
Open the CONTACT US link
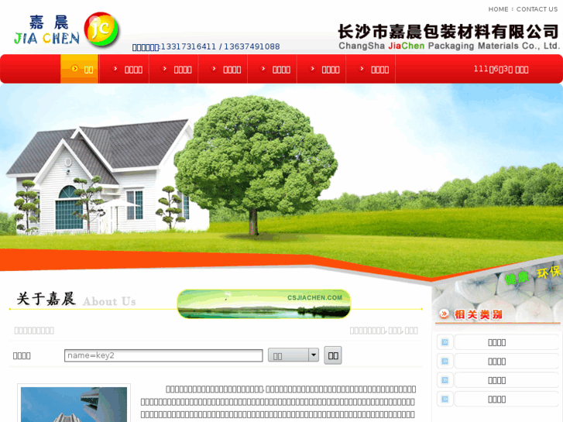click(537, 9)
